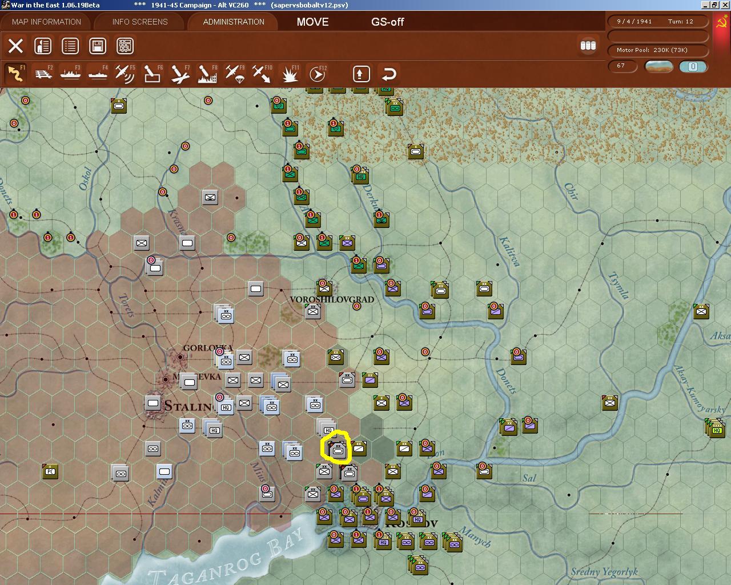
Task: Select the PC unit counter west of Stalino
Action: click(x=50, y=471)
